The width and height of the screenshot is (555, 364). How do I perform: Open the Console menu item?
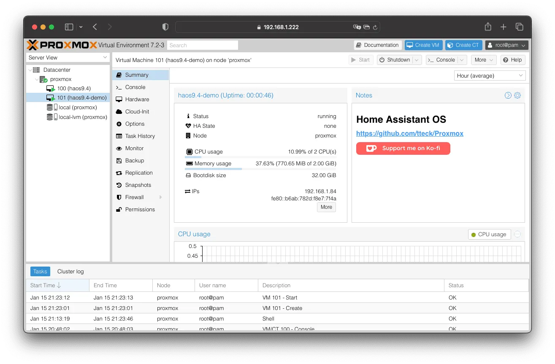click(140, 87)
